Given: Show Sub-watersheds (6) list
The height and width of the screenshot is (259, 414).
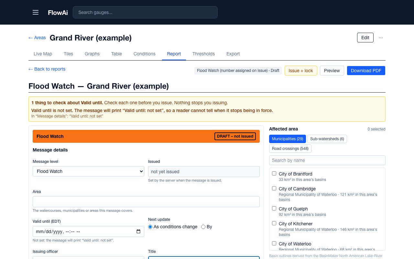Looking at the screenshot, I should pos(327,139).
